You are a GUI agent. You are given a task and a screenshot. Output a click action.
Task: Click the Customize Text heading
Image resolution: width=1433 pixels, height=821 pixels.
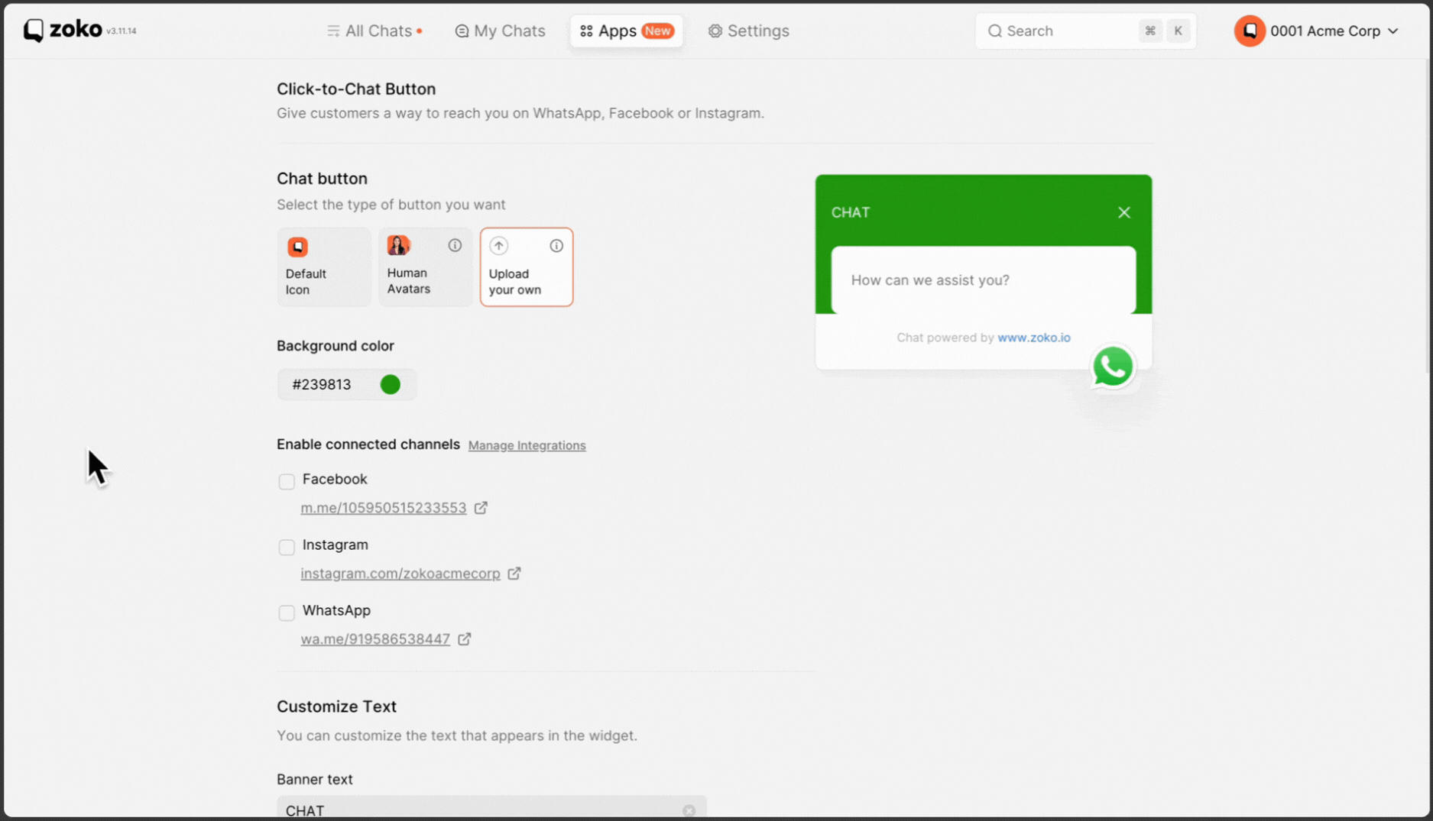336,706
